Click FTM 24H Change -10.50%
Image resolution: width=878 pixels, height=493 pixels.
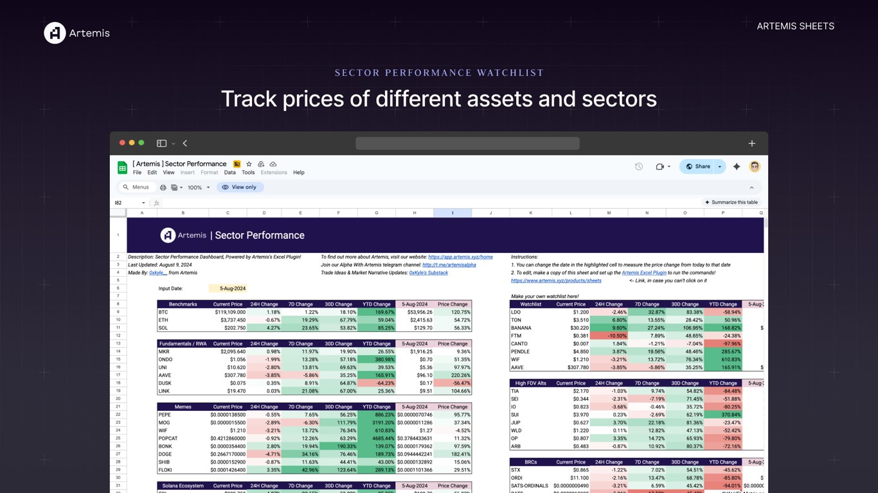609,336
